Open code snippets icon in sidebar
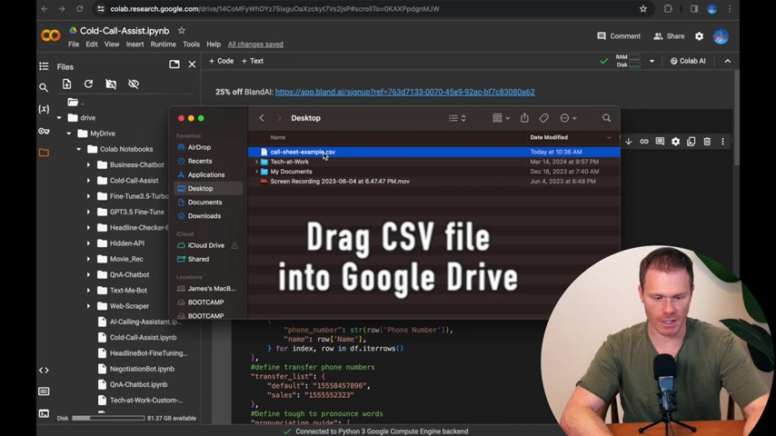Viewport: 776px width, 436px height. pyautogui.click(x=44, y=371)
